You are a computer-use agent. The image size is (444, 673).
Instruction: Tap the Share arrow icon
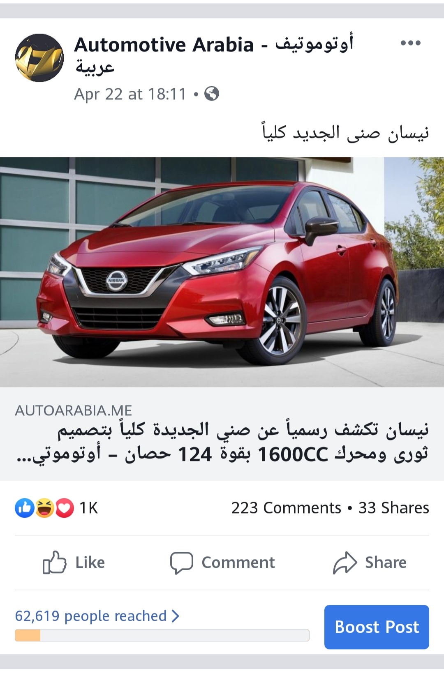click(345, 562)
